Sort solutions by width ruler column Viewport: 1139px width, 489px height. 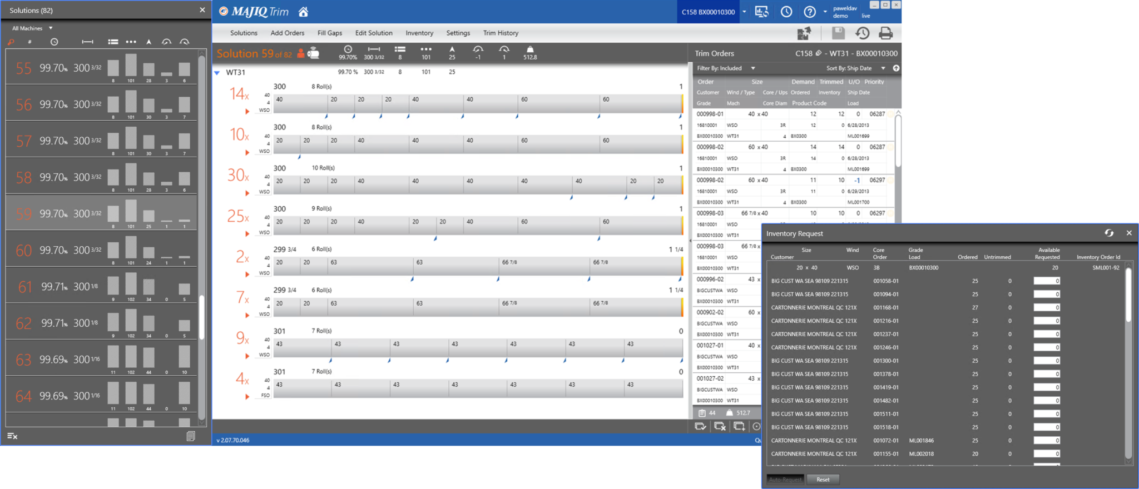coord(87,42)
